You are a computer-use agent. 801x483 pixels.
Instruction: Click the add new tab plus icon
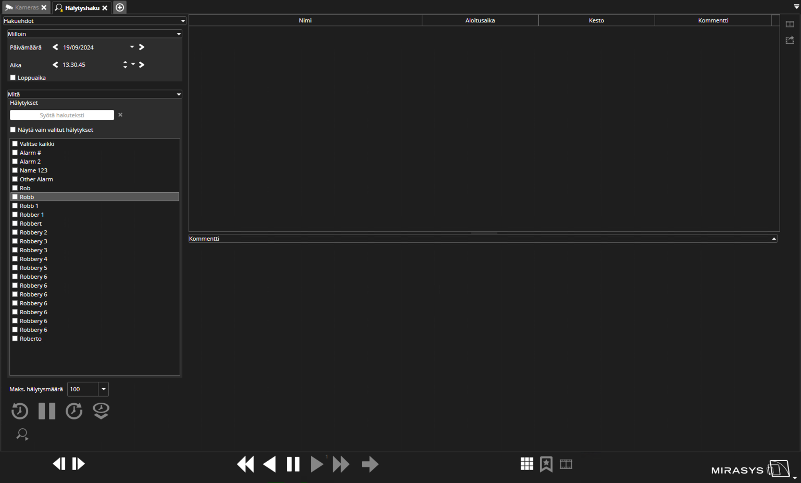pyautogui.click(x=120, y=7)
